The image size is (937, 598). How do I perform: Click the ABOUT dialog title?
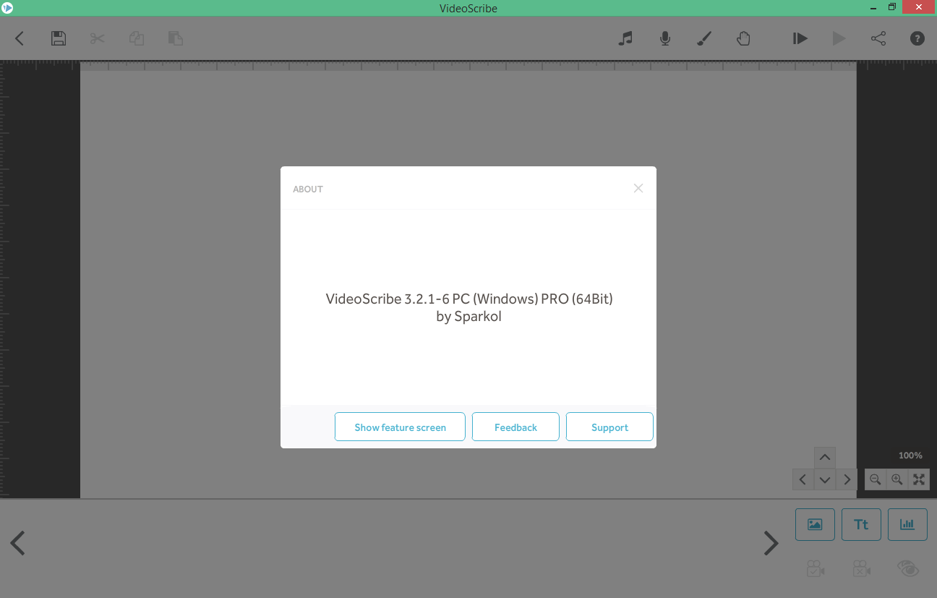click(x=308, y=189)
